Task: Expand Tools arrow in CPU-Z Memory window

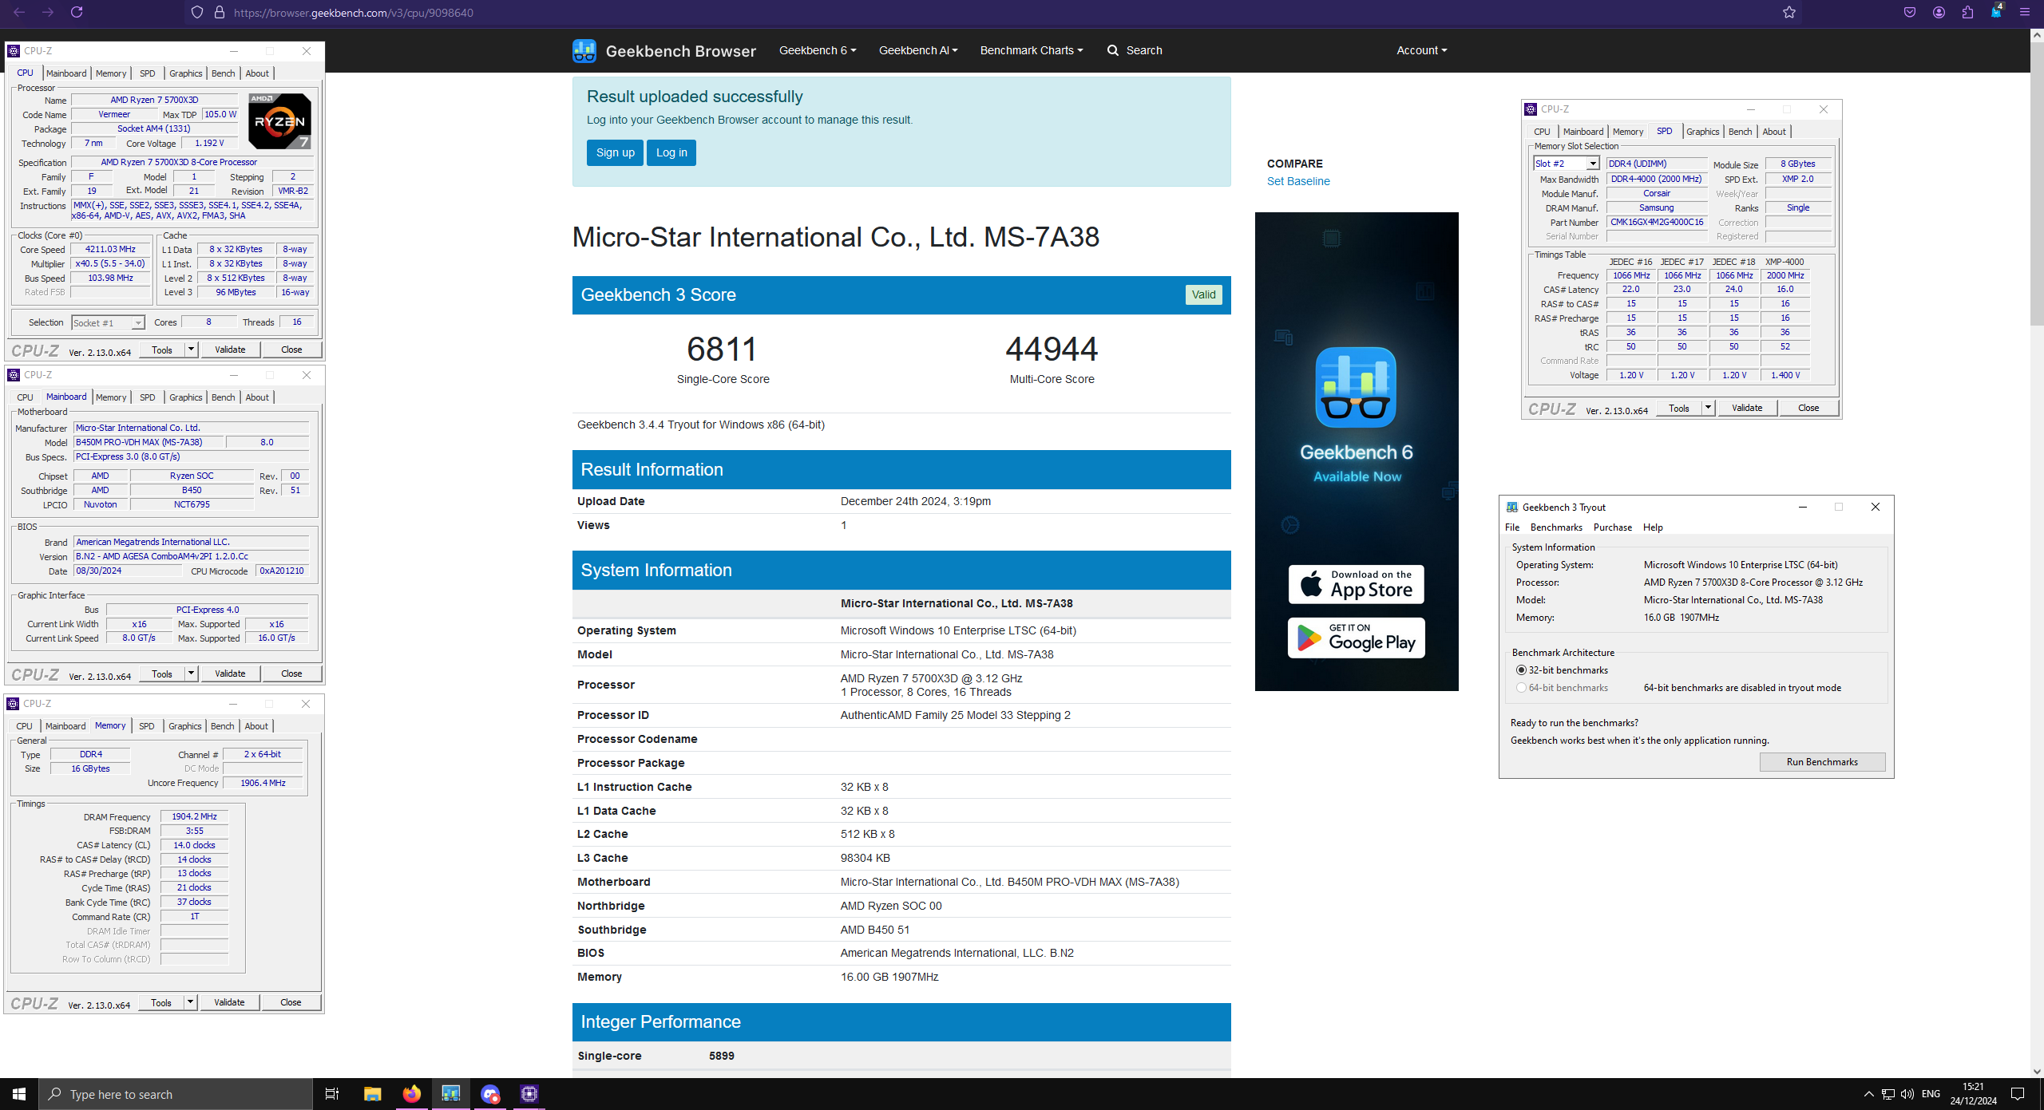Action: pos(190,1002)
